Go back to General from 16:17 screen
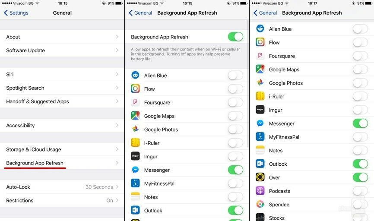 [x=265, y=13]
